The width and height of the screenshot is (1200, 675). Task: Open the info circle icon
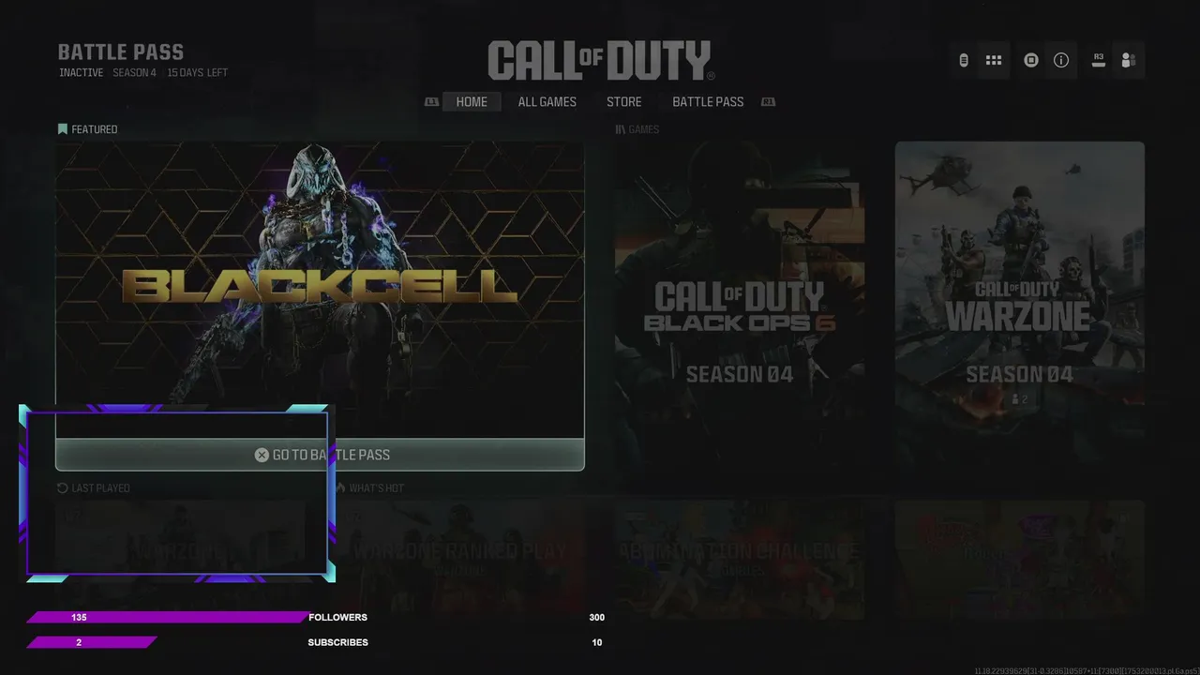tap(1061, 60)
